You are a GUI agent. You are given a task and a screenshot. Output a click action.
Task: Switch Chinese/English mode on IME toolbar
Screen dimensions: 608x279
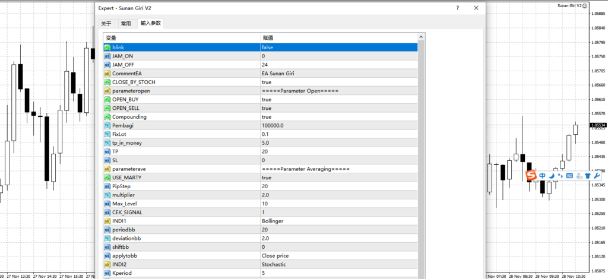click(x=542, y=176)
